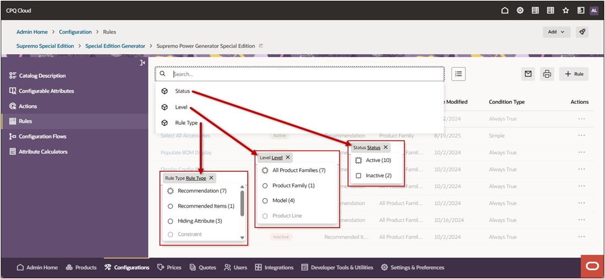Open the Quotes bottom menu
The width and height of the screenshot is (605, 279).
[203, 267]
